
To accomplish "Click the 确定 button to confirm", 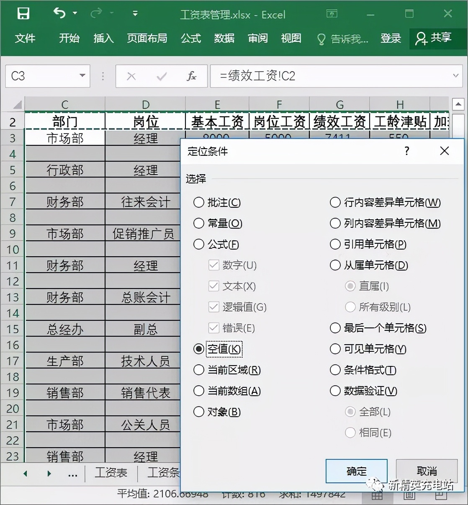I will tap(356, 471).
